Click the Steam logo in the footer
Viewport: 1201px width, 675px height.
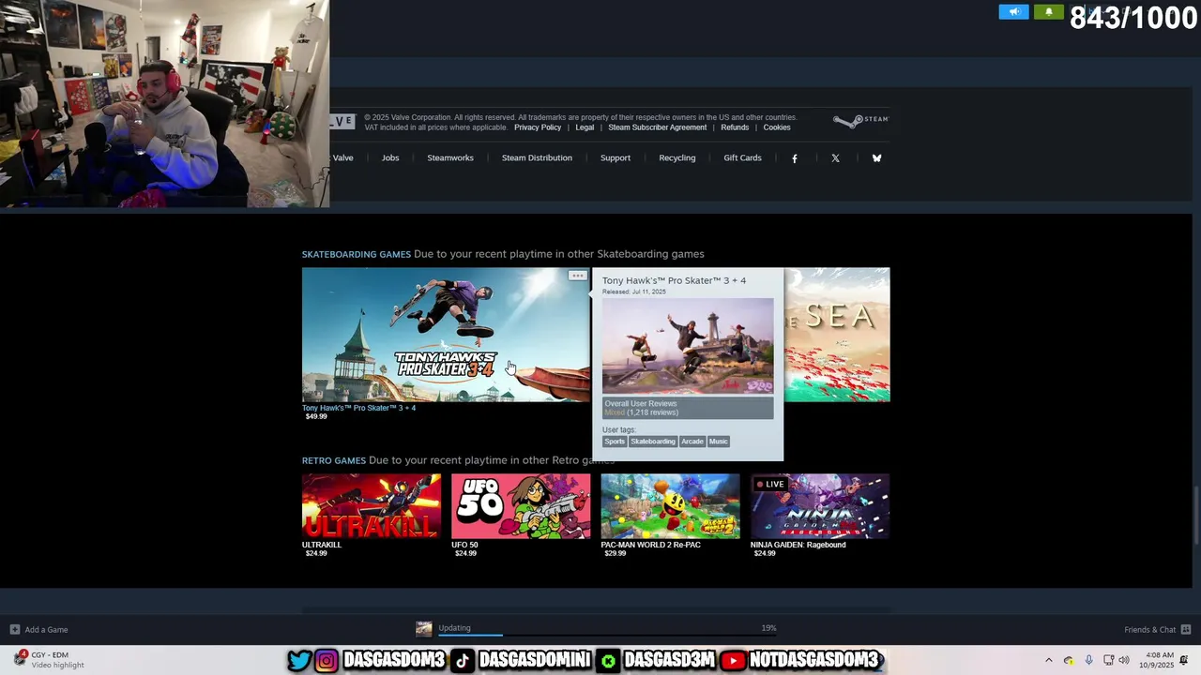860,121
